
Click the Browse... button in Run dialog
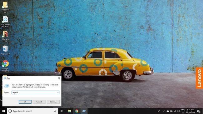click(53, 102)
